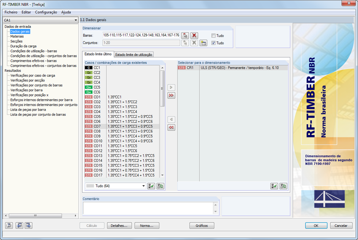This screenshot has width=358, height=240.
Task: Click the red X delete icon beside Barras
Action: pyautogui.click(x=194, y=35)
